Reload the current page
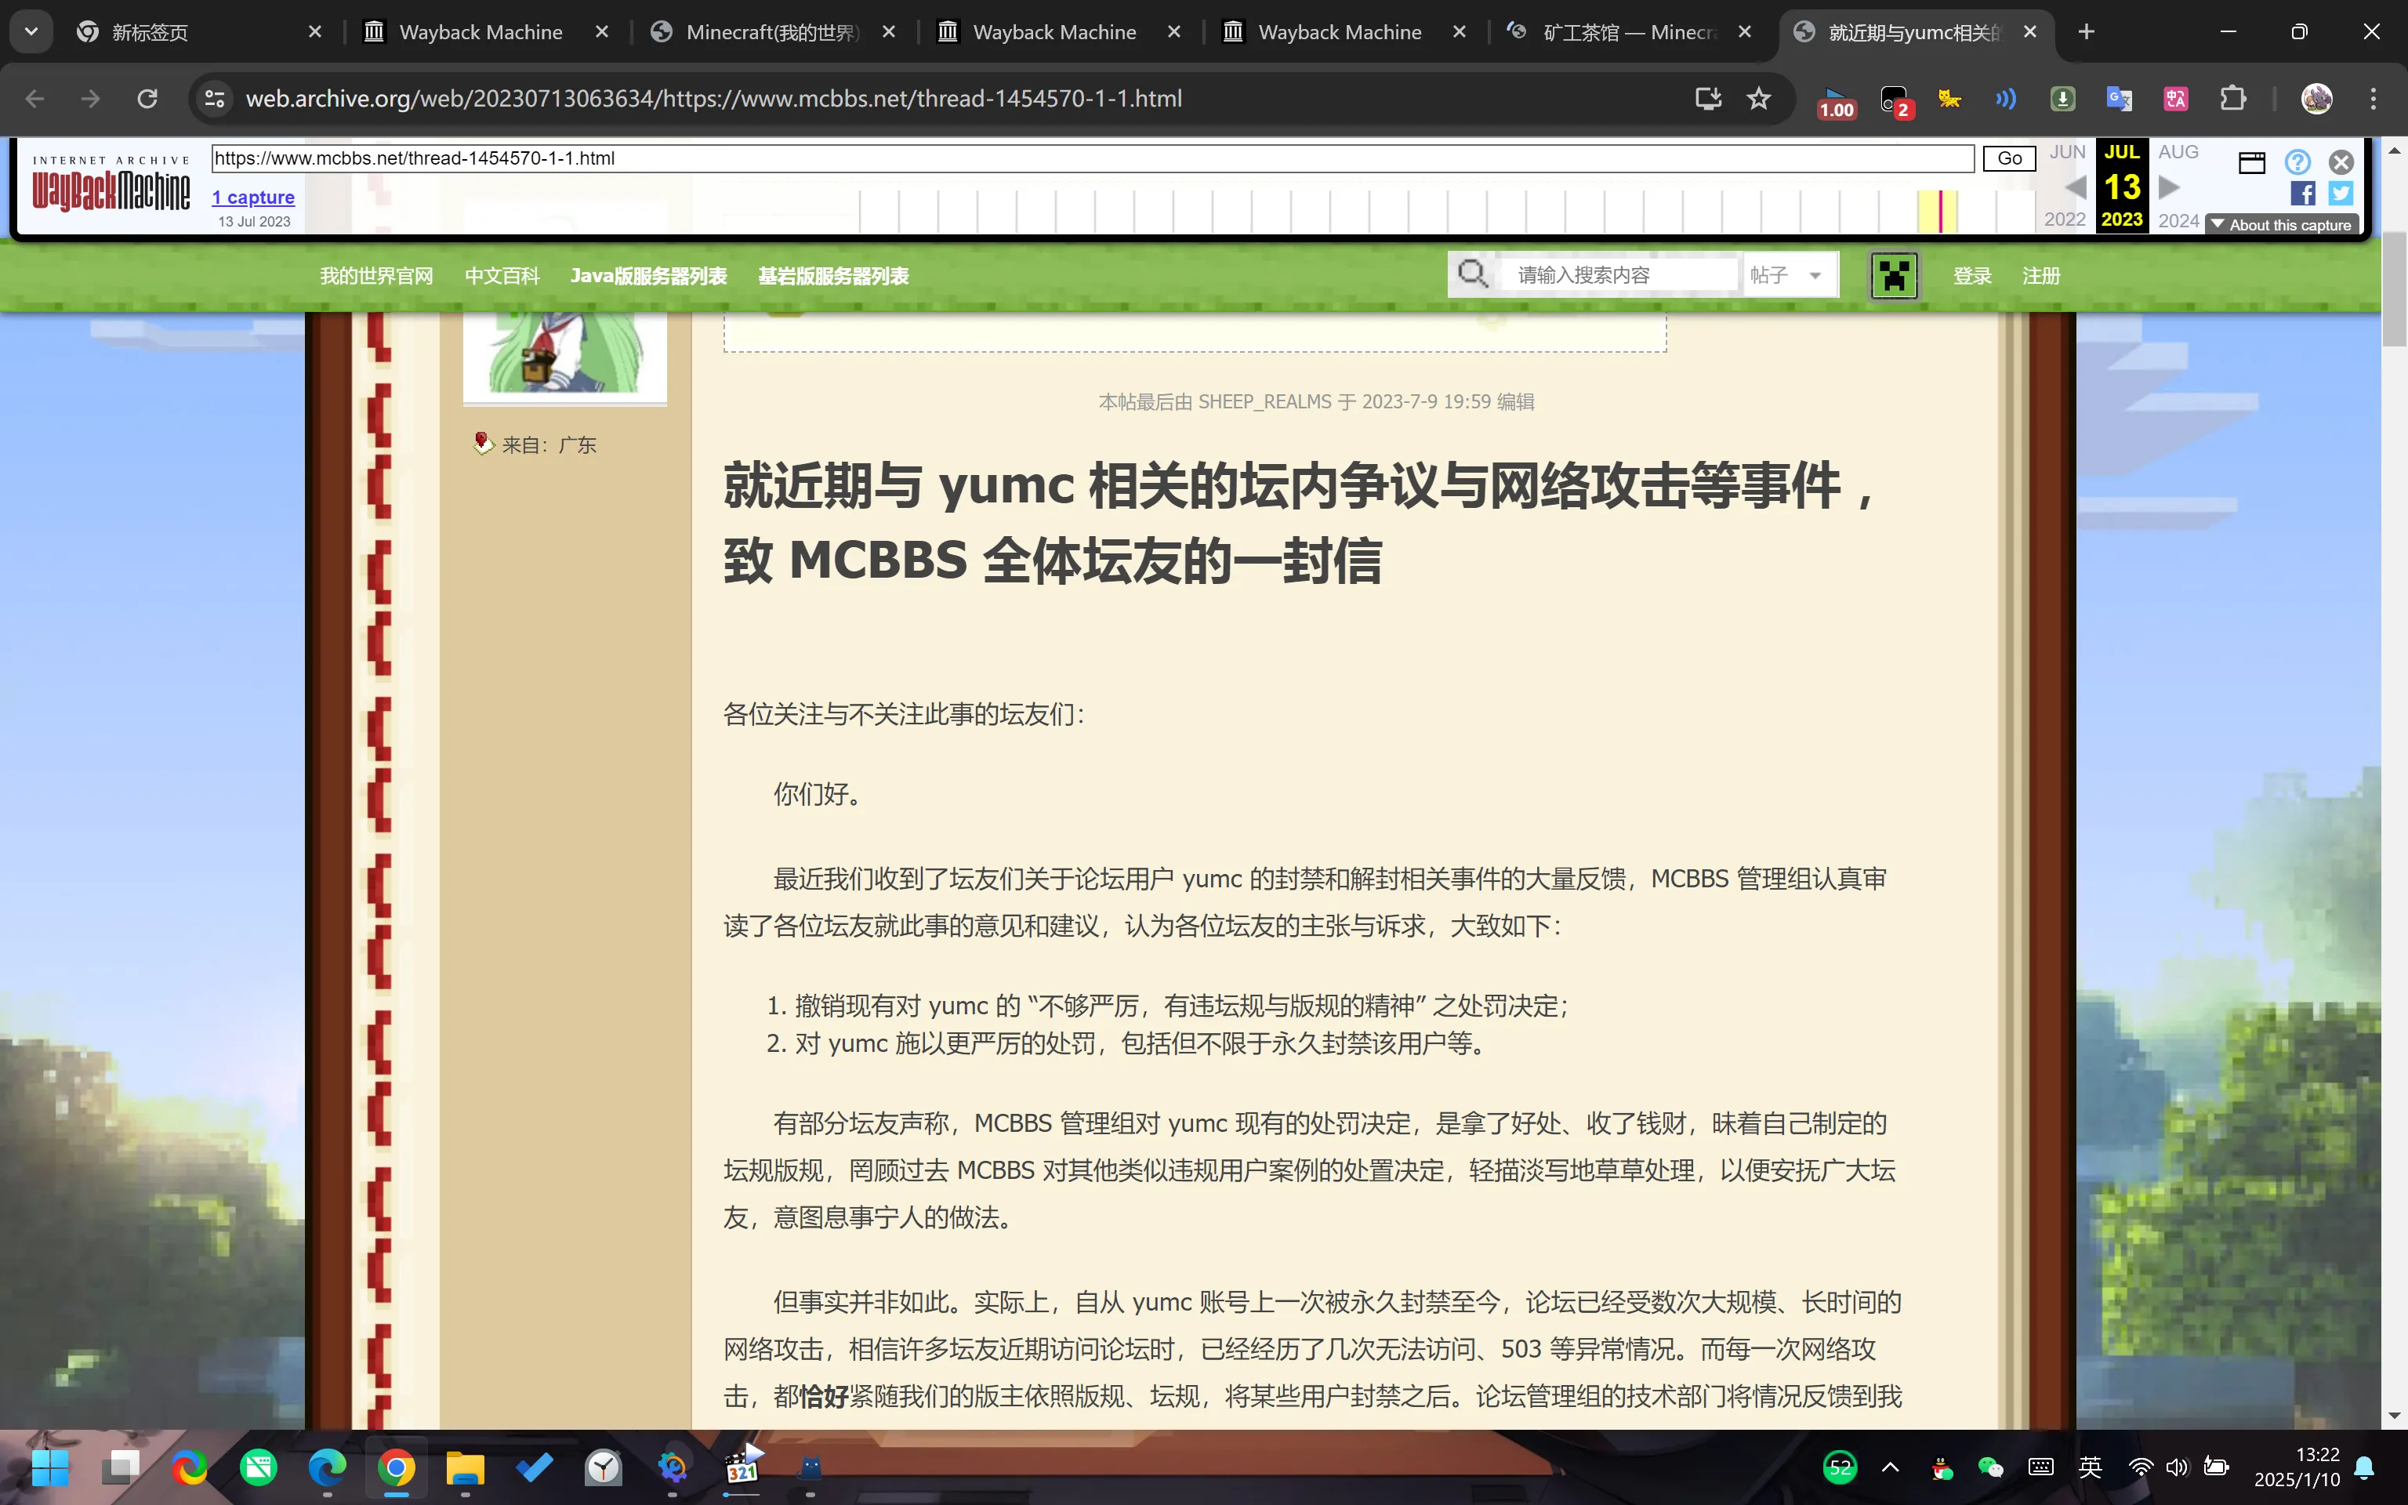 (x=147, y=99)
